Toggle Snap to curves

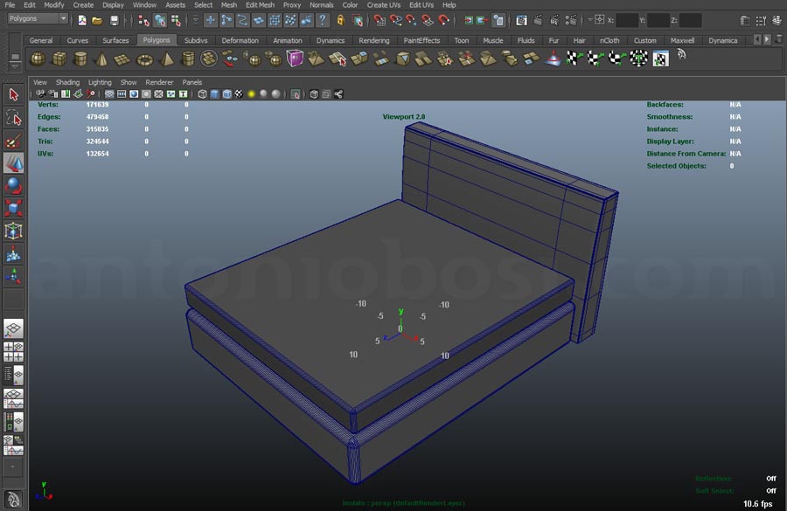pyautogui.click(x=396, y=21)
